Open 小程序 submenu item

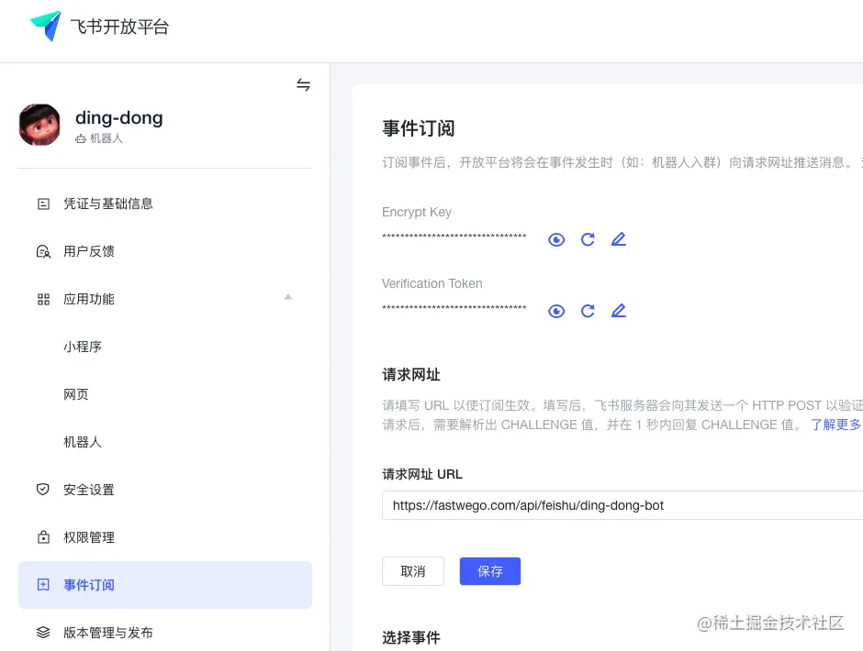click(83, 347)
